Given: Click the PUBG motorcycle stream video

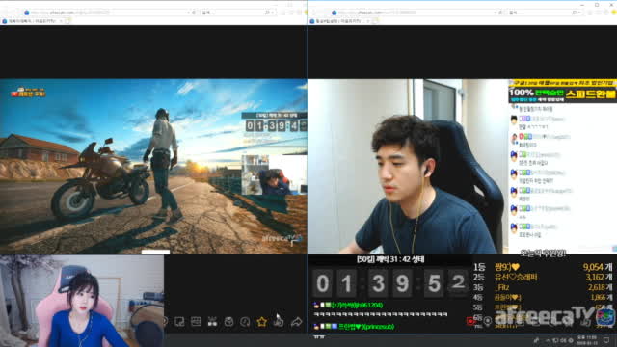Looking at the screenshot, I should pyautogui.click(x=153, y=167).
